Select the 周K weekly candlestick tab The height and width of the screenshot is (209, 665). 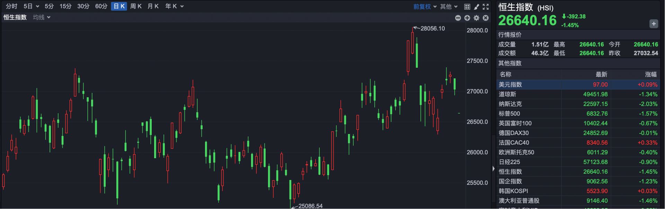136,6
